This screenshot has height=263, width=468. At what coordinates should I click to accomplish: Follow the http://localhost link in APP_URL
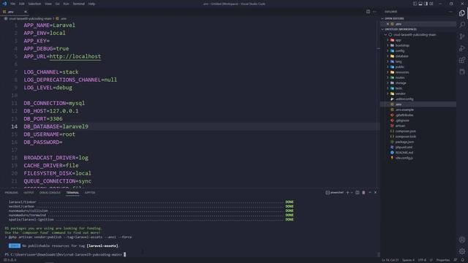(75, 56)
